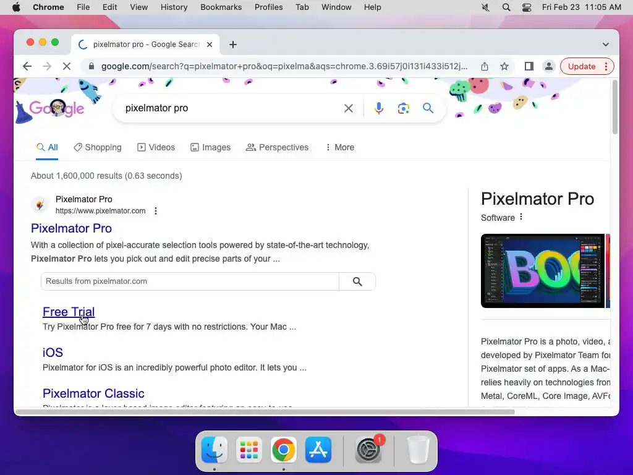Image resolution: width=633 pixels, height=475 pixels.
Task: Open the Free Trial sitelink
Action: (x=69, y=312)
